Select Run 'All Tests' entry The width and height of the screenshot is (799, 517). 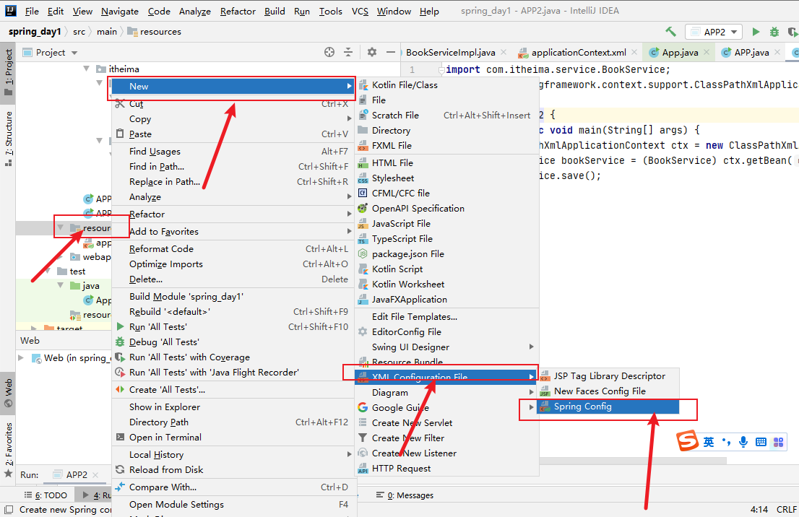coord(233,326)
